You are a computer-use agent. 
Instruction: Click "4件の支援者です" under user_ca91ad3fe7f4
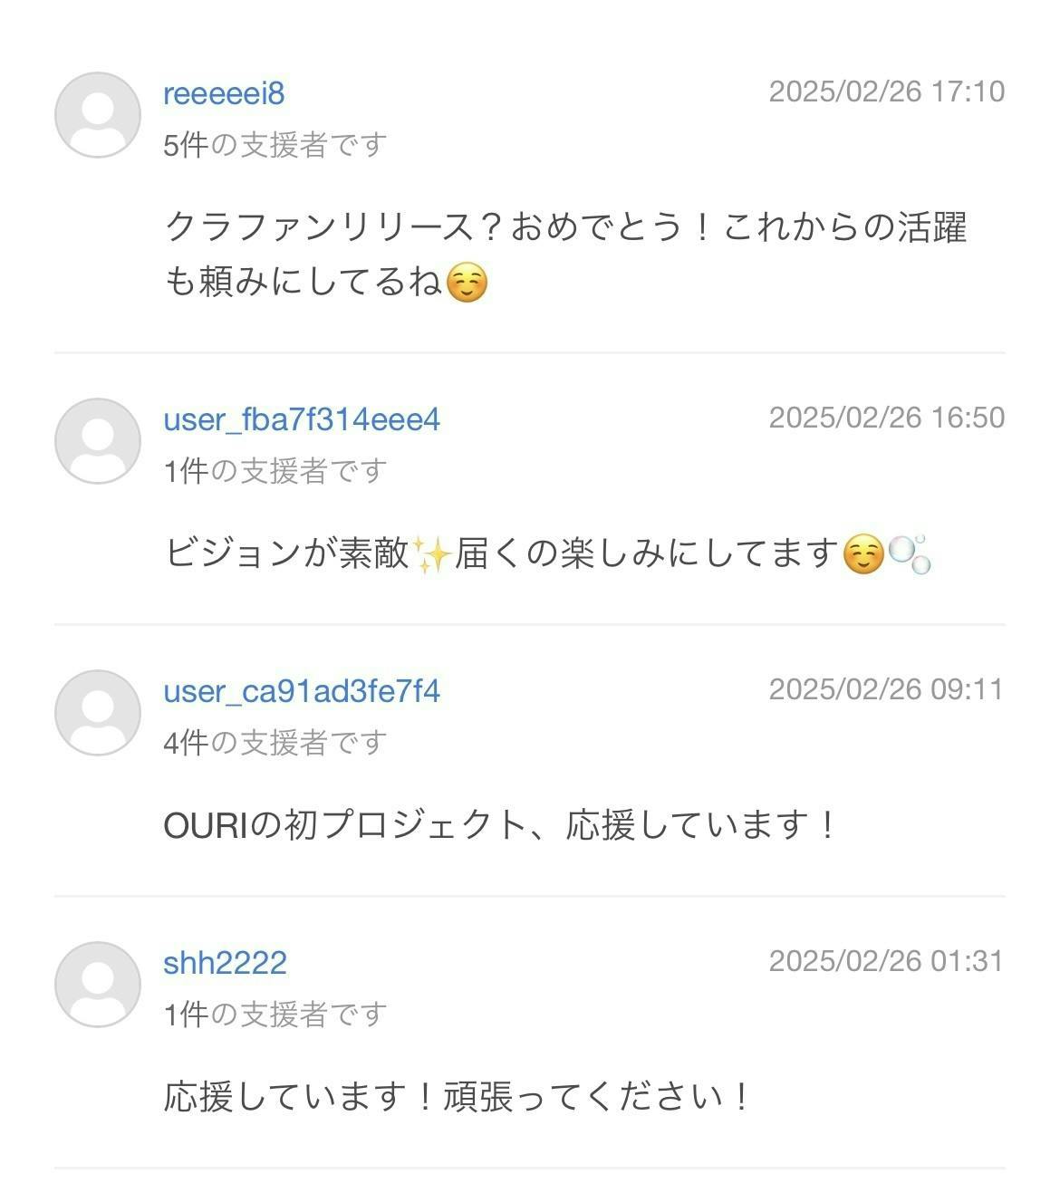[275, 743]
